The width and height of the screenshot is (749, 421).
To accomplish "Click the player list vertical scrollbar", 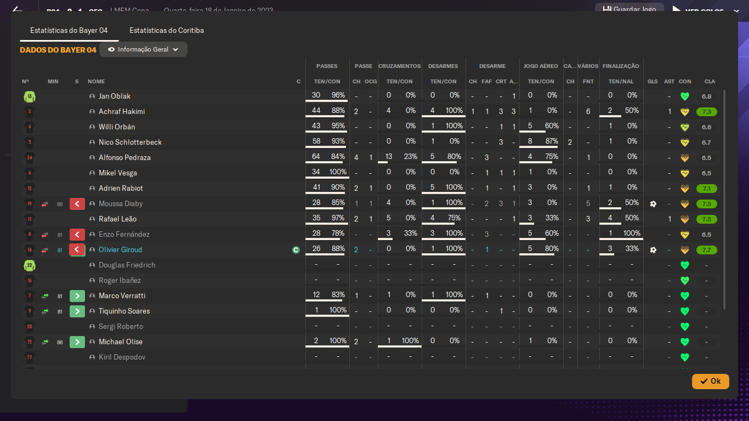I will coord(724,200).
